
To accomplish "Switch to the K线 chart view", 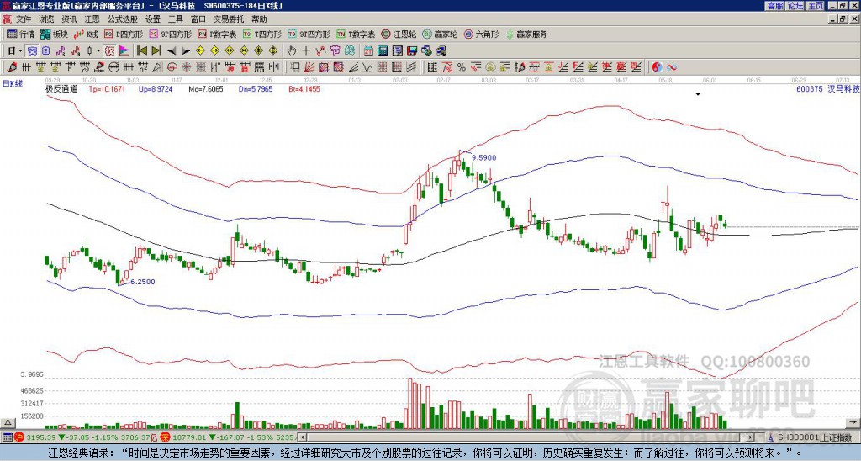I will tap(85, 34).
